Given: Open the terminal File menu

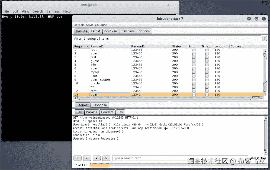Looking at the screenshot, I should [x=6, y=11].
